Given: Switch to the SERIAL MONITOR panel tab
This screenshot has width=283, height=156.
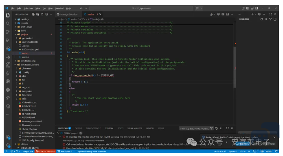Looking at the screenshot, I should pos(135,128).
